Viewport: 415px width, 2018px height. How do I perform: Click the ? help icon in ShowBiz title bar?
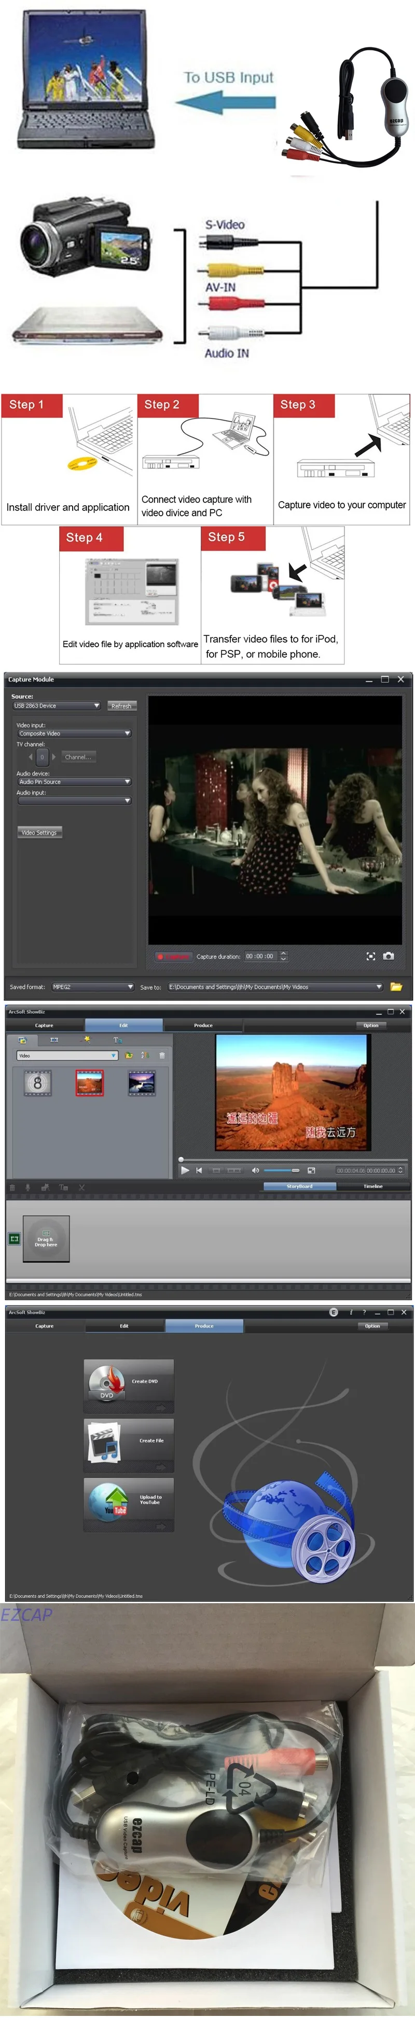tap(364, 1312)
